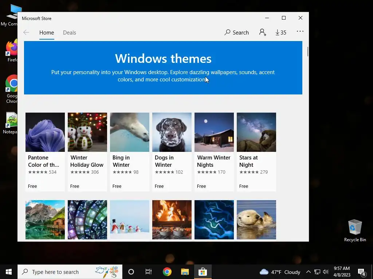Launch Chrome from the taskbar

[167, 272]
